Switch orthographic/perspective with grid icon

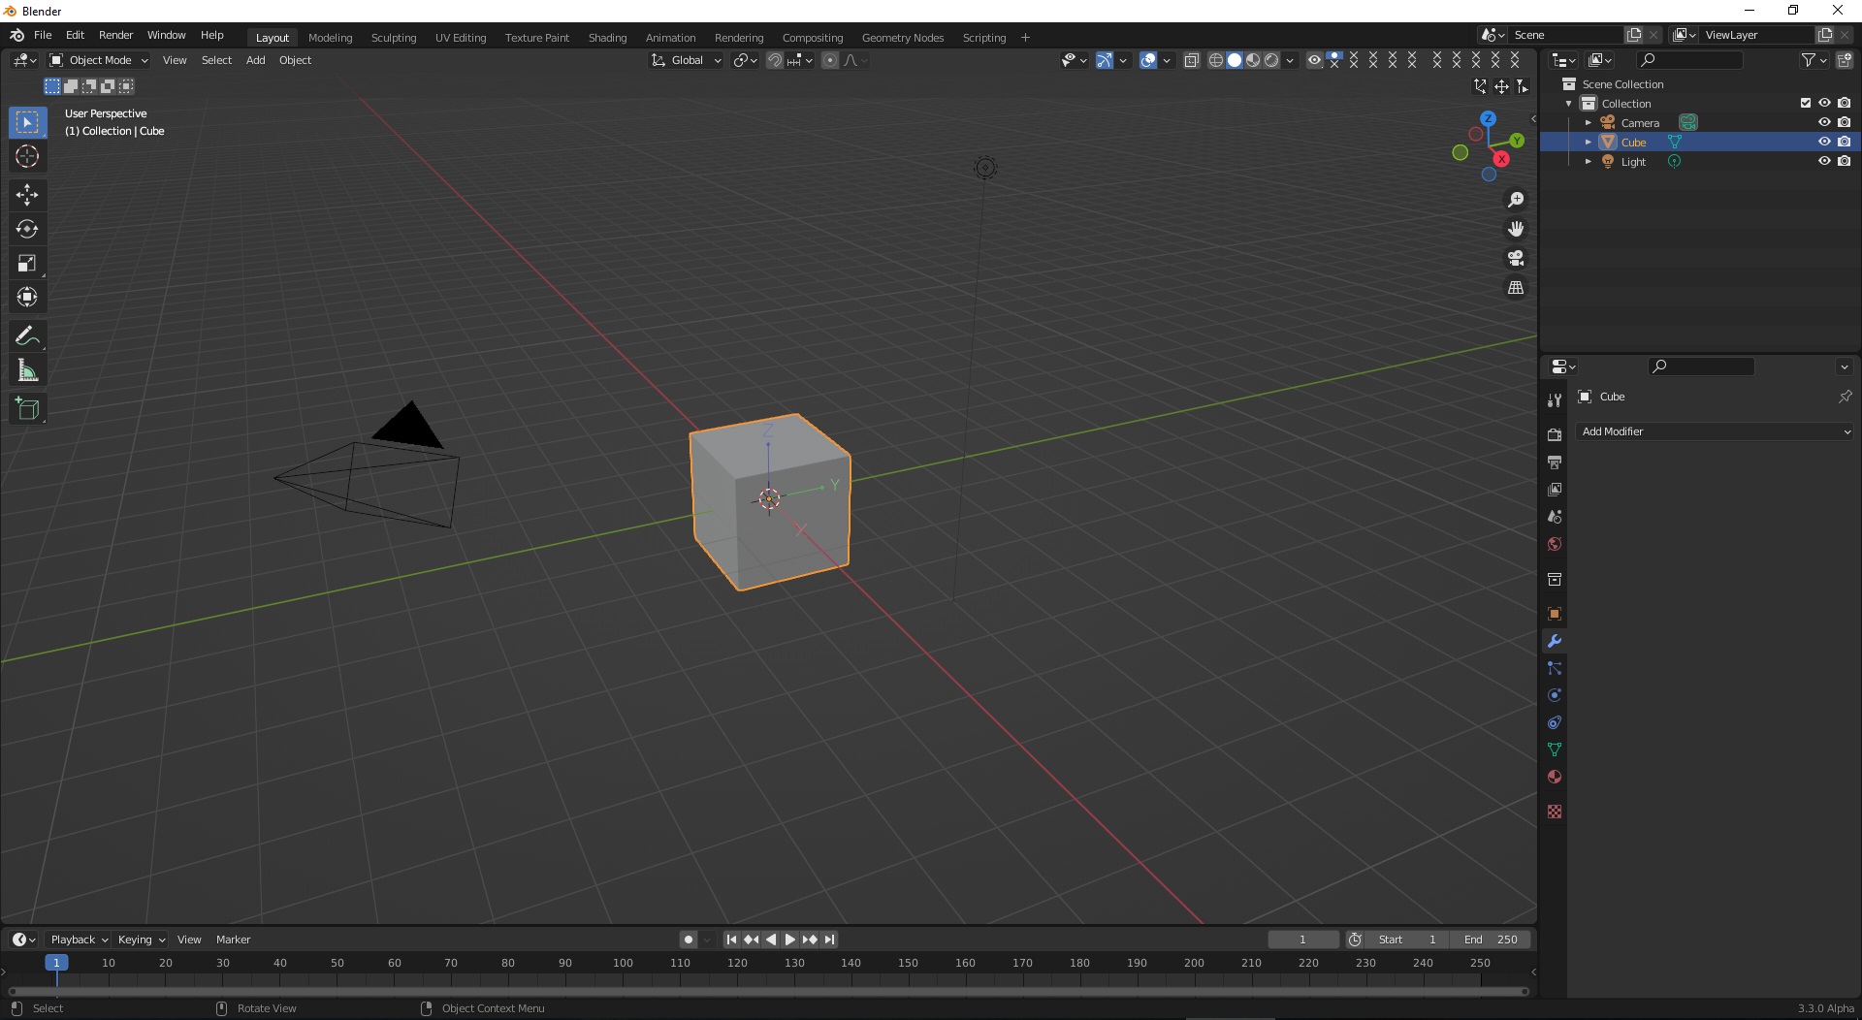[1515, 288]
